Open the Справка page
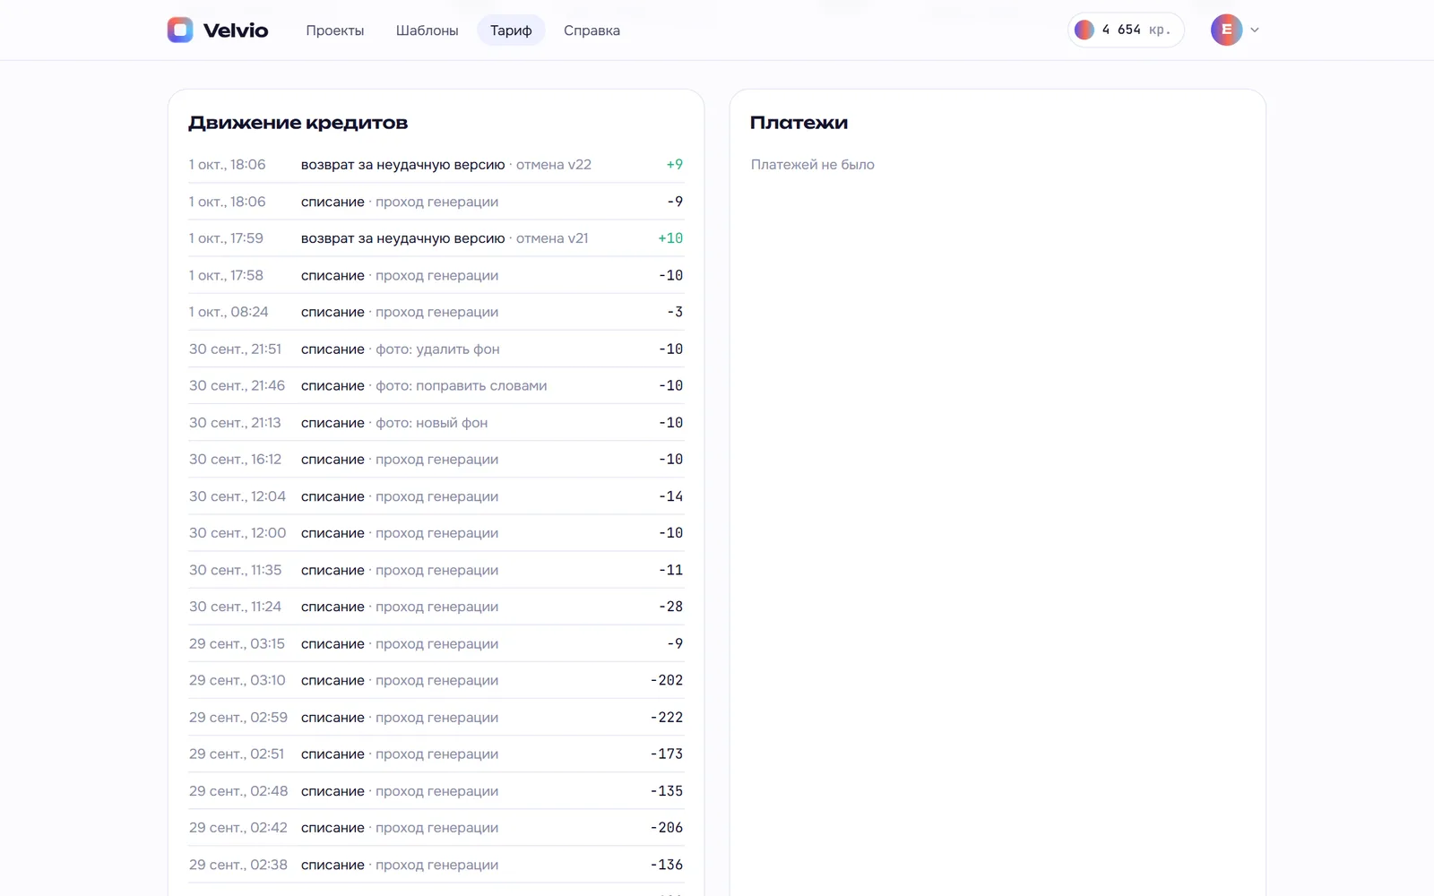This screenshot has width=1434, height=896. 592,30
